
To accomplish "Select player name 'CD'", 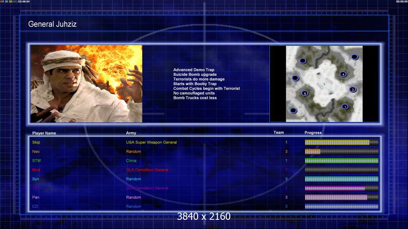I will click(35, 206).
